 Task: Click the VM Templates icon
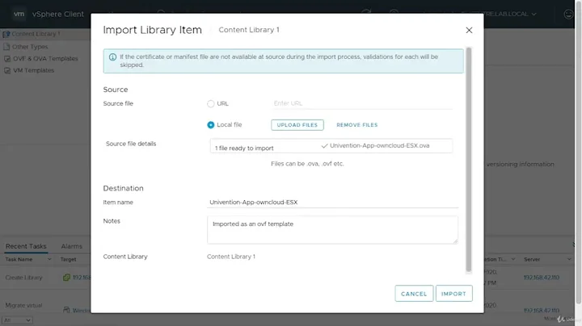[7, 70]
